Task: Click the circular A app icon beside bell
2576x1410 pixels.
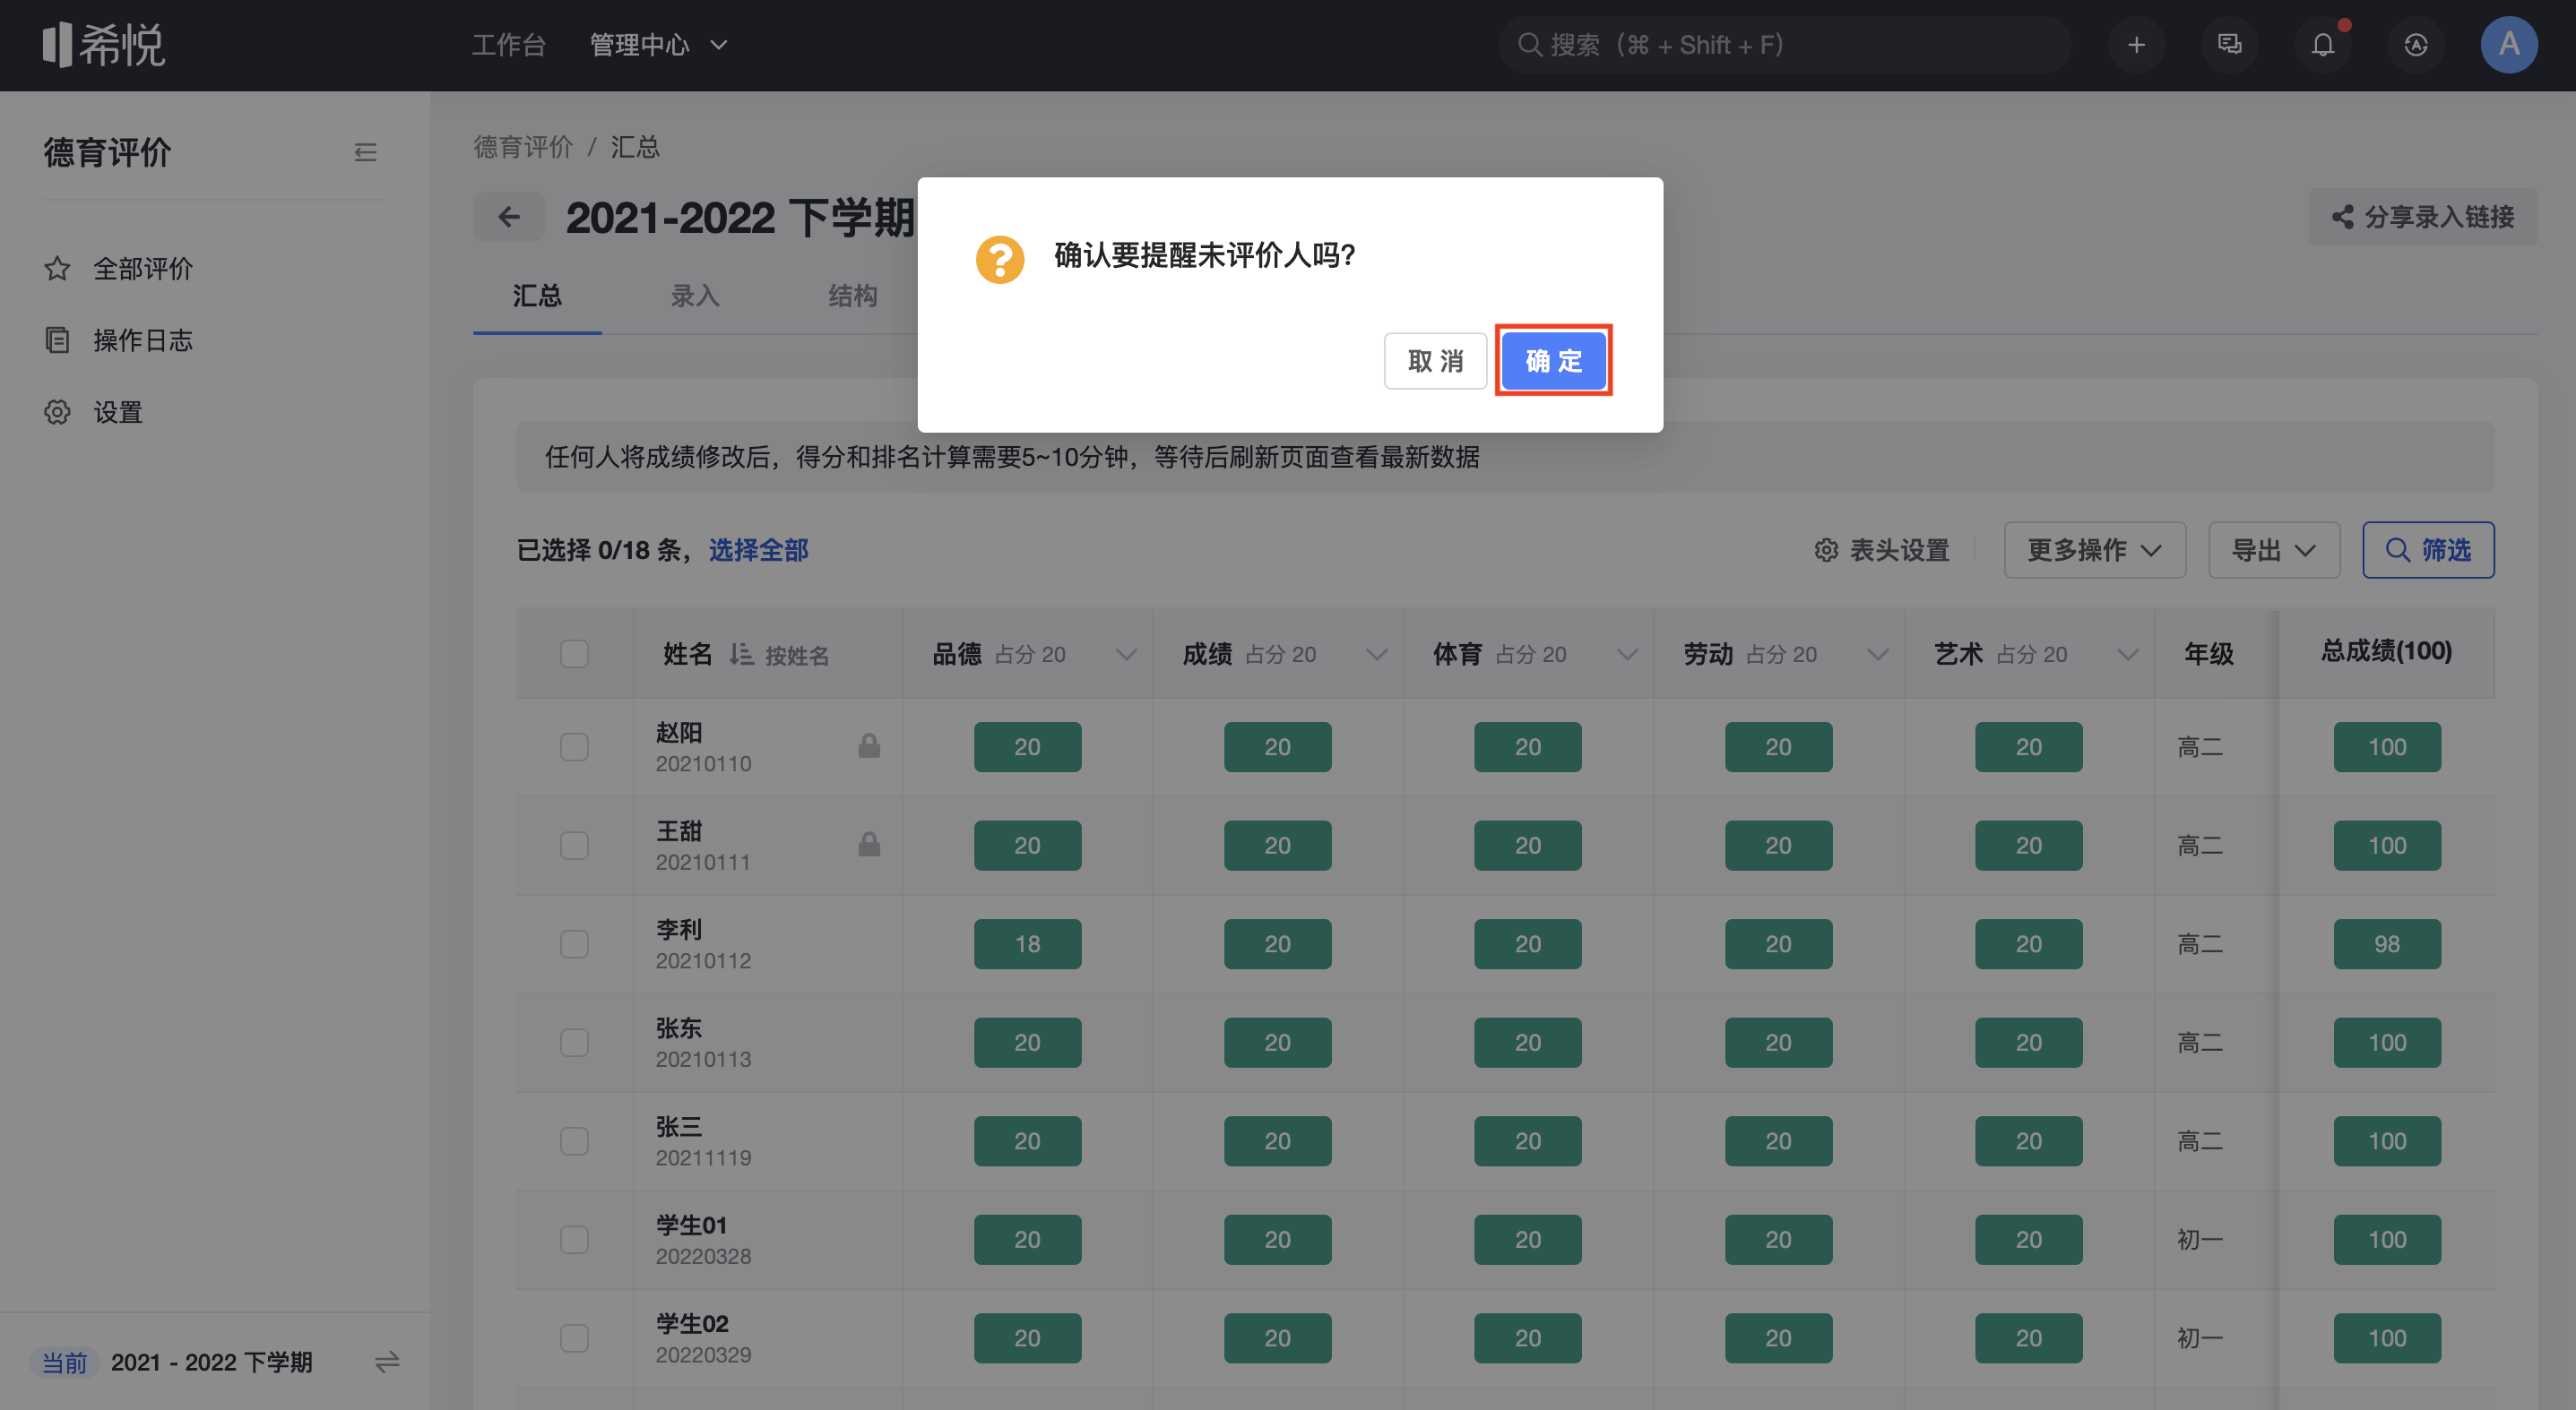Action: (x=2416, y=45)
